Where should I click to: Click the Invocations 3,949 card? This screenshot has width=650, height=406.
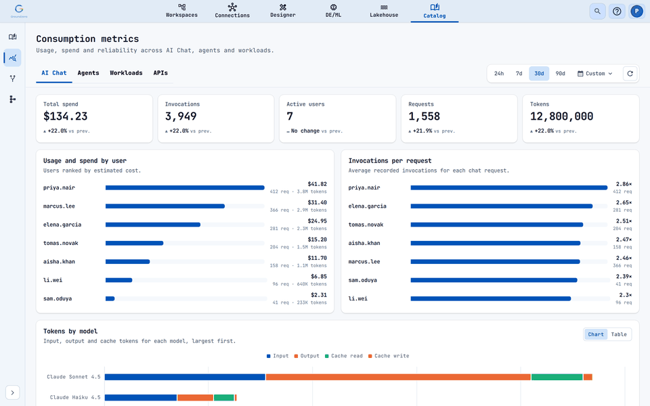216,118
